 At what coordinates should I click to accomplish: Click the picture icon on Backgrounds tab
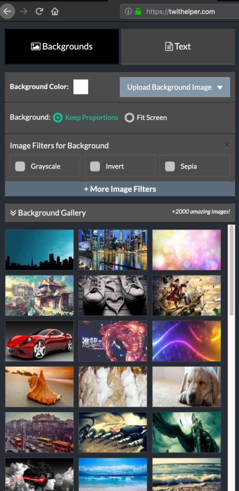pyautogui.click(x=35, y=47)
